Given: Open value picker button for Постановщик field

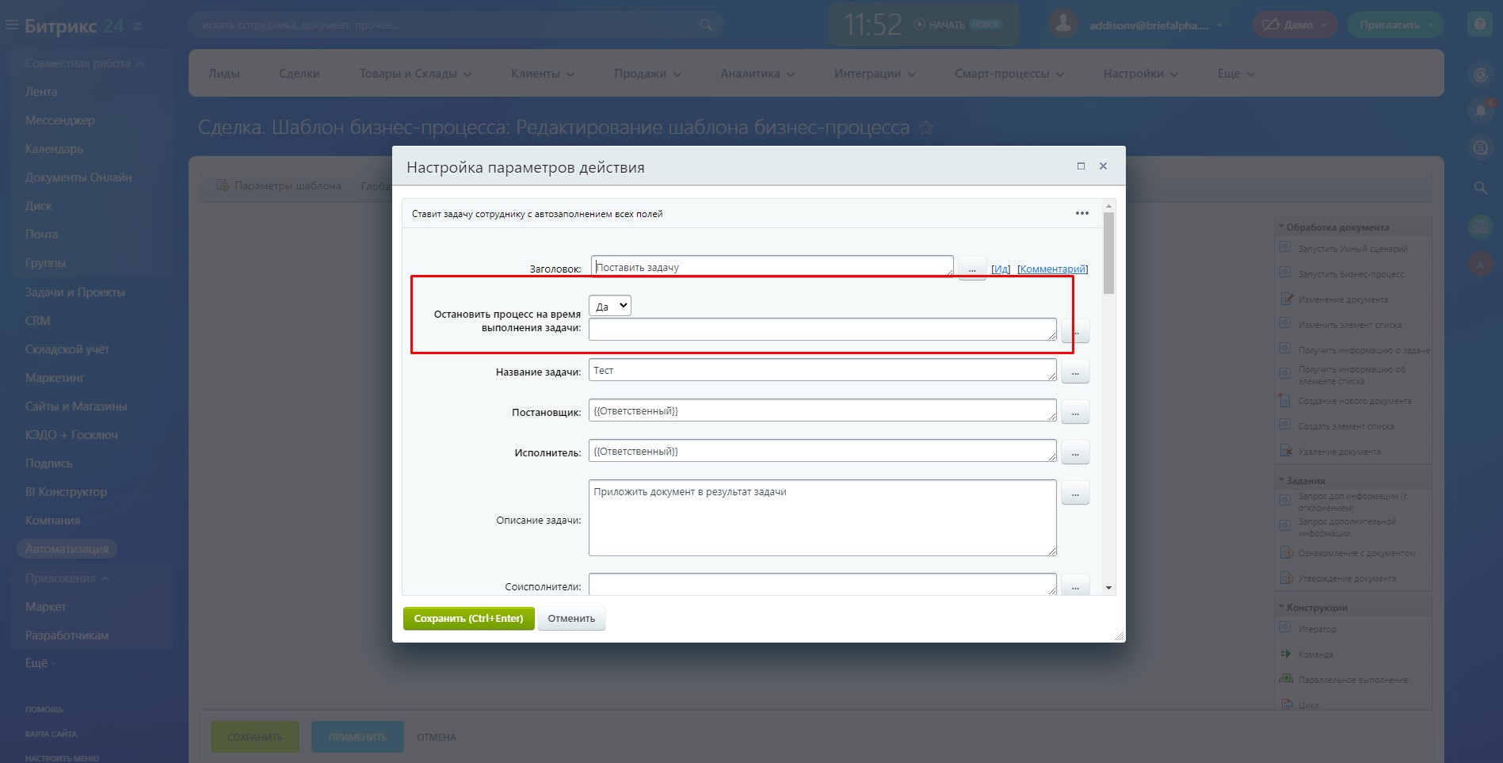Looking at the screenshot, I should click(x=1075, y=412).
